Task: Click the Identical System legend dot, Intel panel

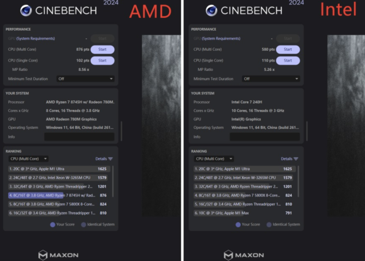Action: 269,224
